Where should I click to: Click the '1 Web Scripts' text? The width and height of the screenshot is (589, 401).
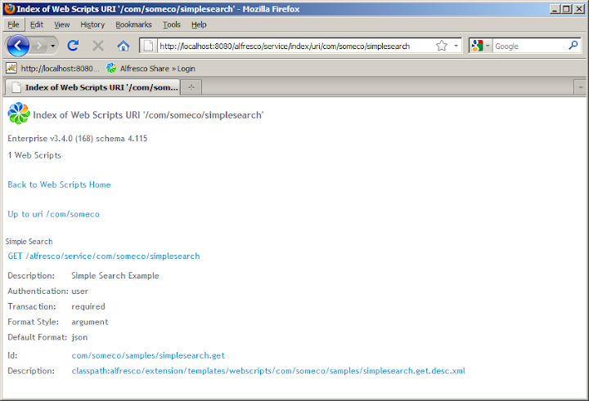(34, 155)
